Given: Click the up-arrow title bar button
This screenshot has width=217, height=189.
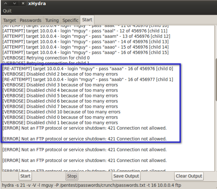Looking at the screenshot, I should click(5, 4).
